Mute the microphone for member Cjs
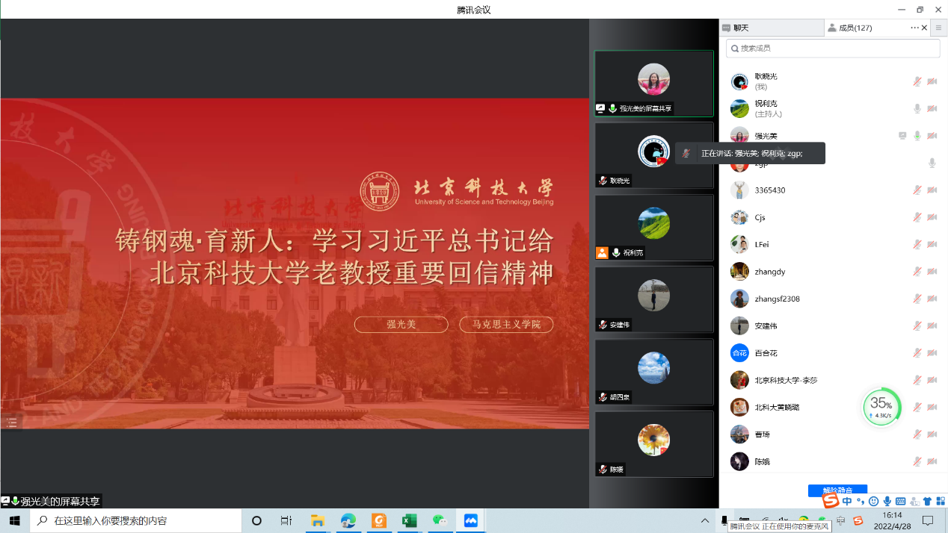The width and height of the screenshot is (948, 533). (x=917, y=216)
